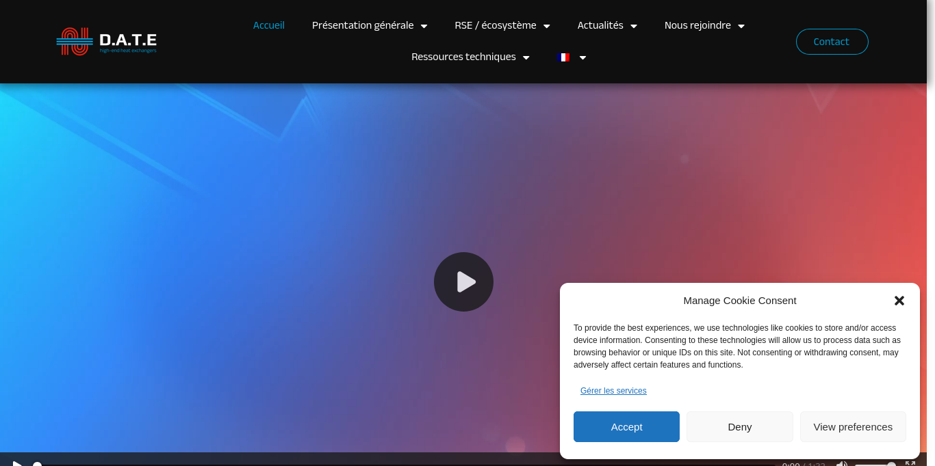Go to the Accueil page
This screenshot has height=466, width=935.
(269, 25)
